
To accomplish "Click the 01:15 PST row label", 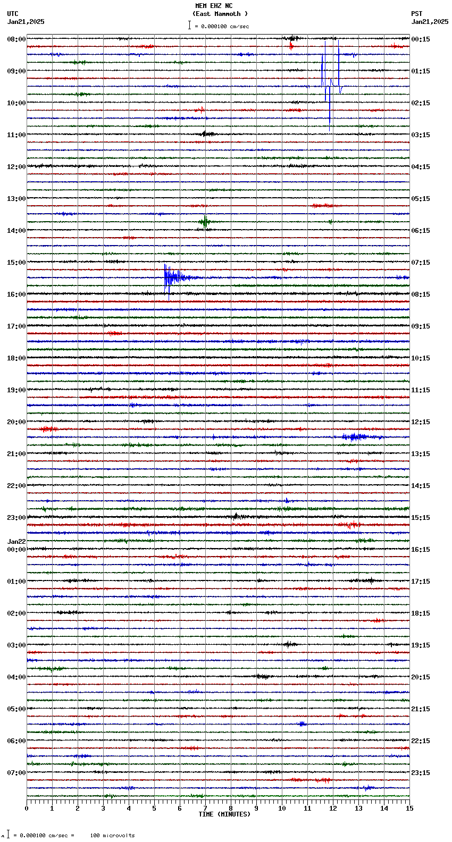I will point(421,71).
